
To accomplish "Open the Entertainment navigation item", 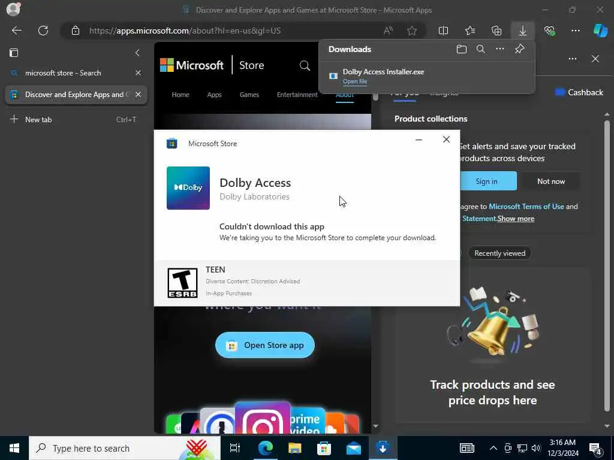I will 297,95.
